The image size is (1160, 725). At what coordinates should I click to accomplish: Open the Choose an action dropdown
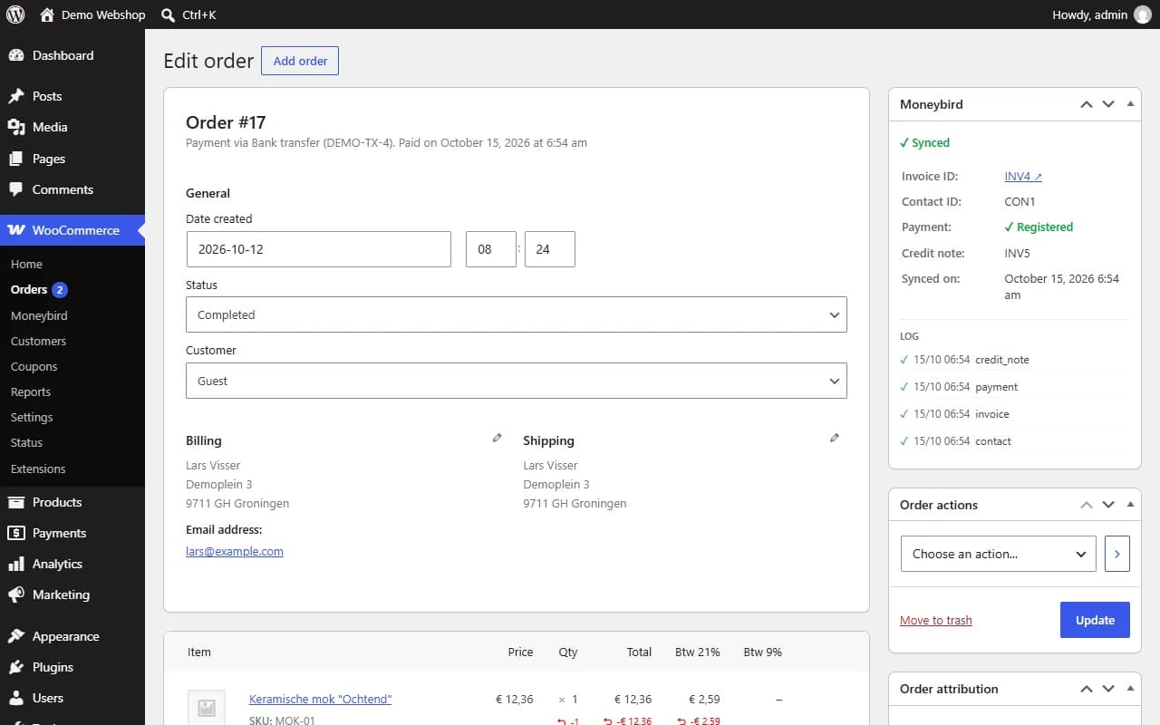click(x=999, y=554)
